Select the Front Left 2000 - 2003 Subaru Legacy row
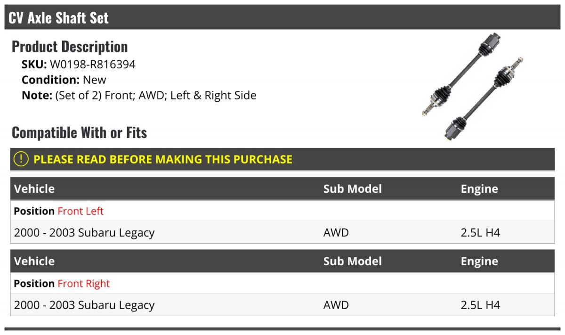 (x=282, y=232)
